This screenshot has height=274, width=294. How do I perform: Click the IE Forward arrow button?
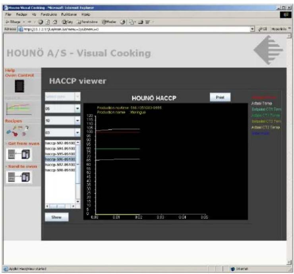(x=29, y=22)
